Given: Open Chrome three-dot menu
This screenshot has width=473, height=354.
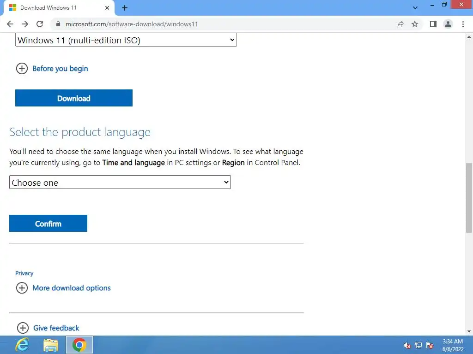Looking at the screenshot, I should [463, 24].
